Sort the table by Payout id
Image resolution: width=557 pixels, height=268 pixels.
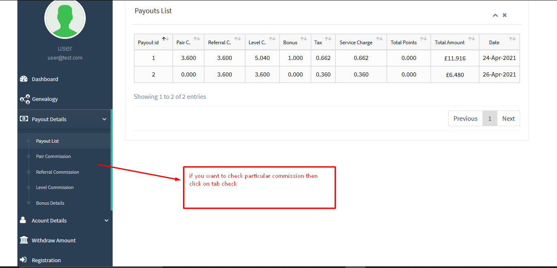point(153,42)
